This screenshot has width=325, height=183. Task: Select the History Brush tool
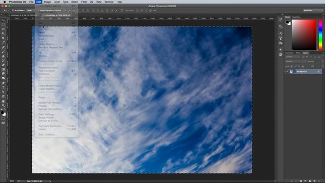point(3,60)
